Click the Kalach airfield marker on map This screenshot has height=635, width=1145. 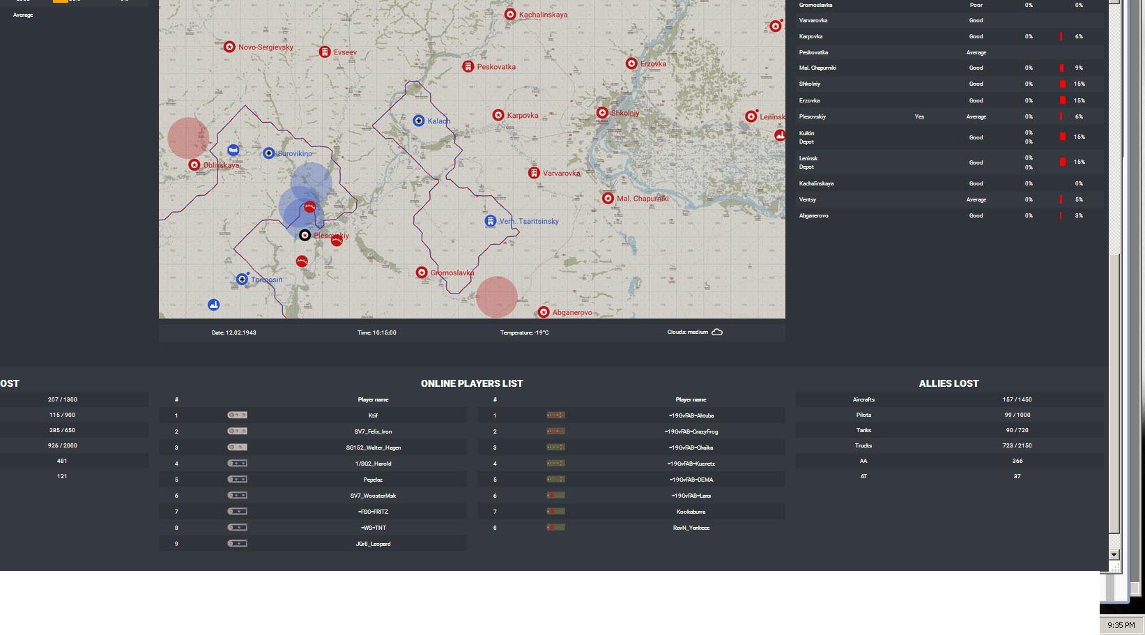419,121
